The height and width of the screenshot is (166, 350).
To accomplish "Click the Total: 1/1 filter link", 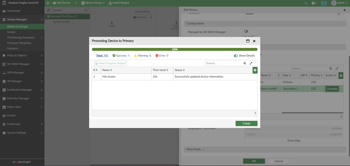I will 102,56.
